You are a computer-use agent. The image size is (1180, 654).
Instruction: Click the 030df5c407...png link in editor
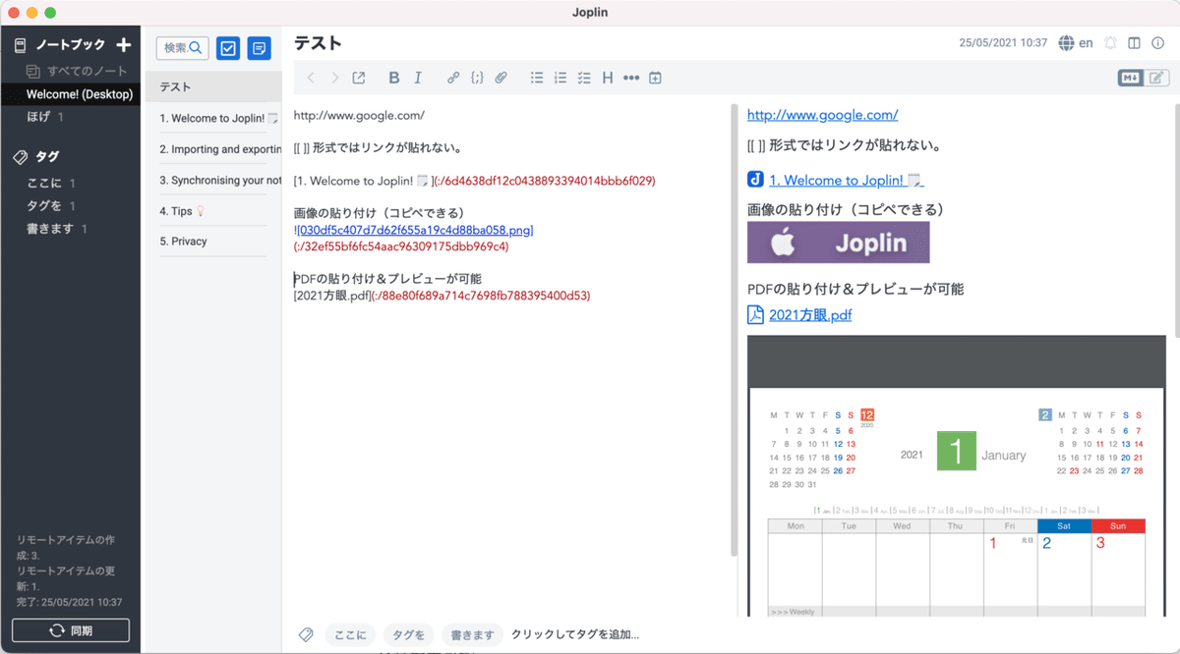point(415,230)
